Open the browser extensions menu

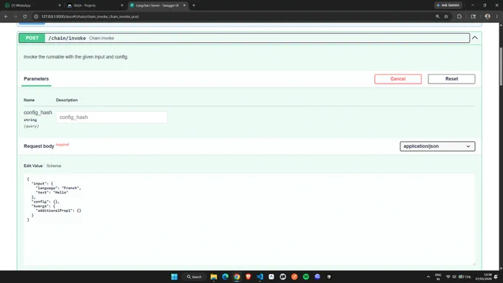click(x=459, y=16)
